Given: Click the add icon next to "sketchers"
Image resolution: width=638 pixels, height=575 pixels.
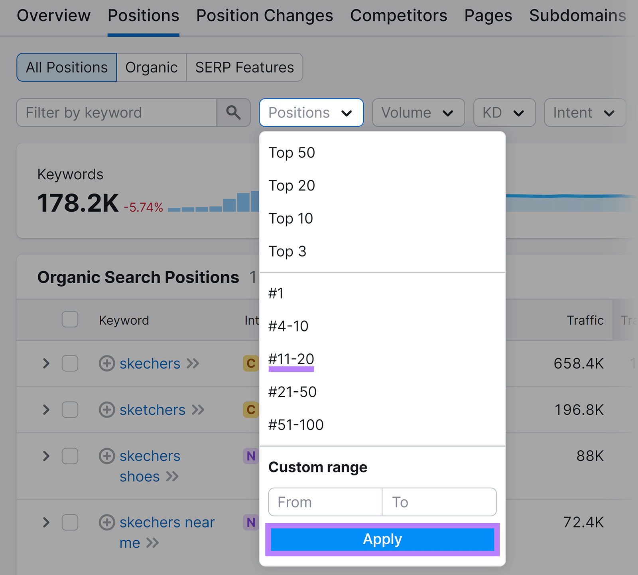Looking at the screenshot, I should point(106,410).
